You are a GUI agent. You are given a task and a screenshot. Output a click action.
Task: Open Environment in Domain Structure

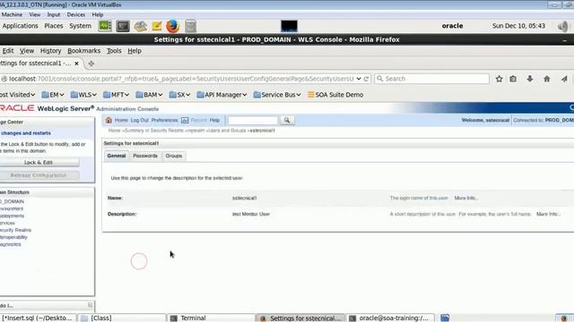pos(12,208)
